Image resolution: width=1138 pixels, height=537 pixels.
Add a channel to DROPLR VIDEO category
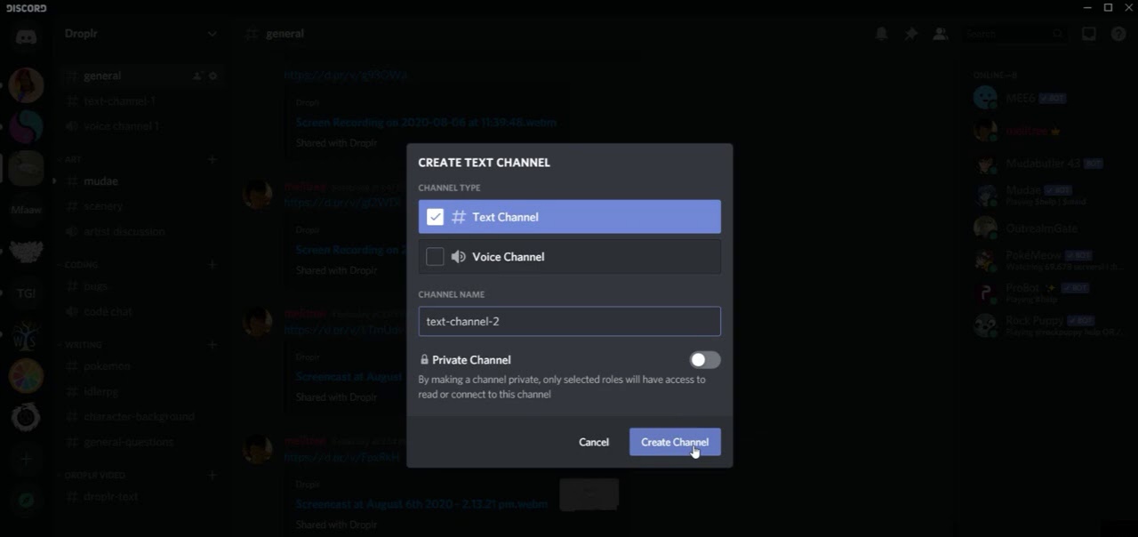tap(212, 476)
